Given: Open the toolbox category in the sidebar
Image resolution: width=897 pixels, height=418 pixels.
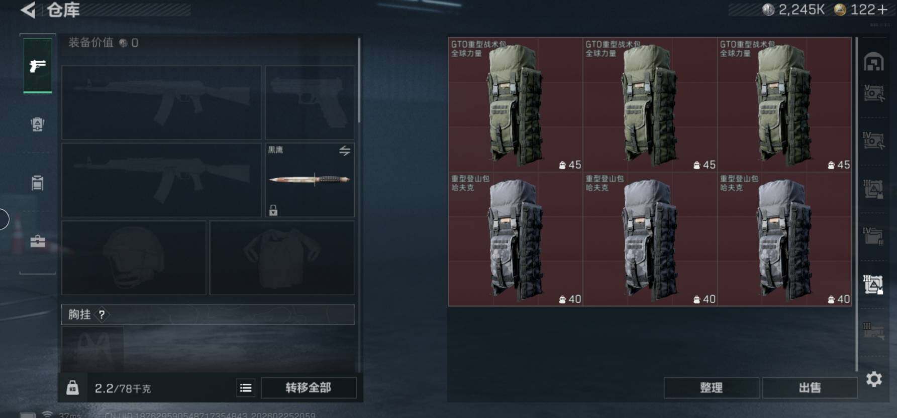Looking at the screenshot, I should [38, 241].
